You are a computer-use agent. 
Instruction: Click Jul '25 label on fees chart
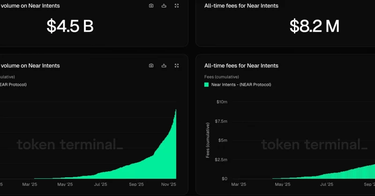326,184
